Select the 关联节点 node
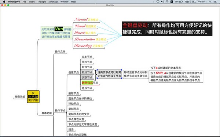The height and width of the screenshot is (137, 220). tap(87, 77)
